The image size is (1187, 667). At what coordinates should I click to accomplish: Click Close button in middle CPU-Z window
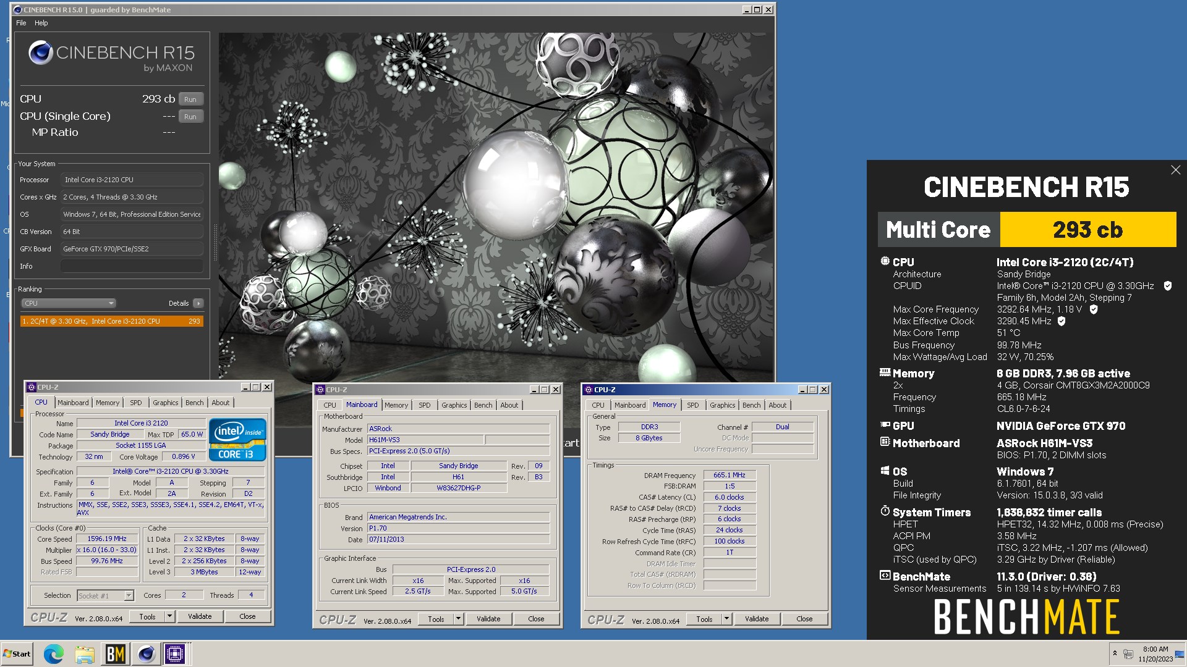click(x=536, y=619)
